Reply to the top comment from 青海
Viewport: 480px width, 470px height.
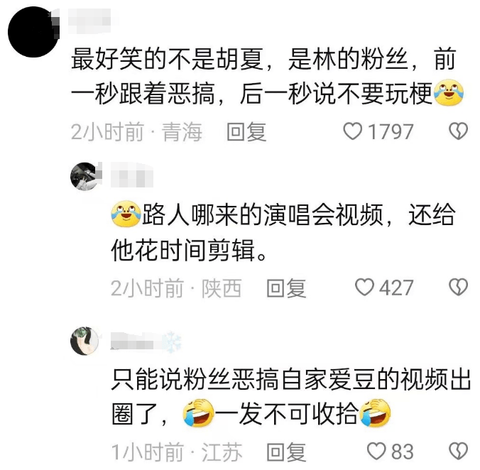(x=246, y=131)
